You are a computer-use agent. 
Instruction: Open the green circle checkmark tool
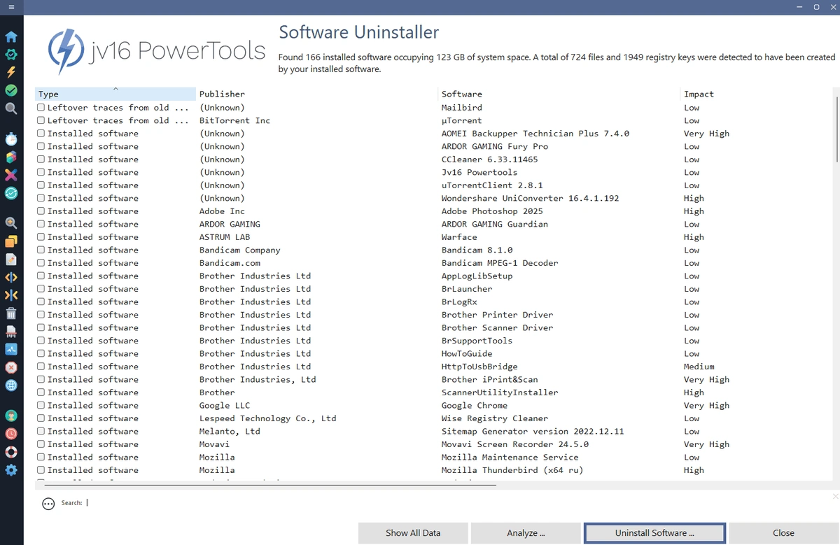[11, 90]
